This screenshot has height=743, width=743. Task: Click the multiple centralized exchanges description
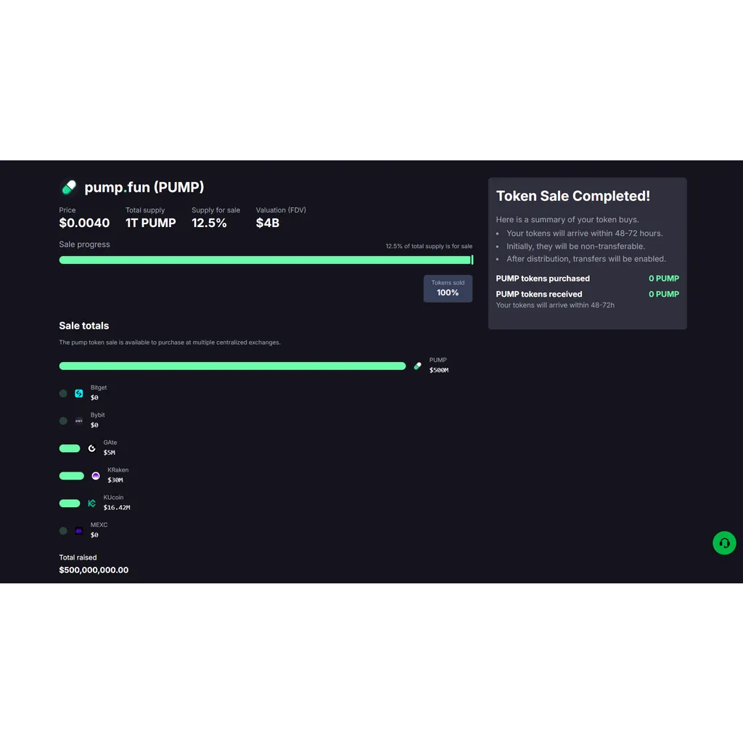[x=170, y=342]
